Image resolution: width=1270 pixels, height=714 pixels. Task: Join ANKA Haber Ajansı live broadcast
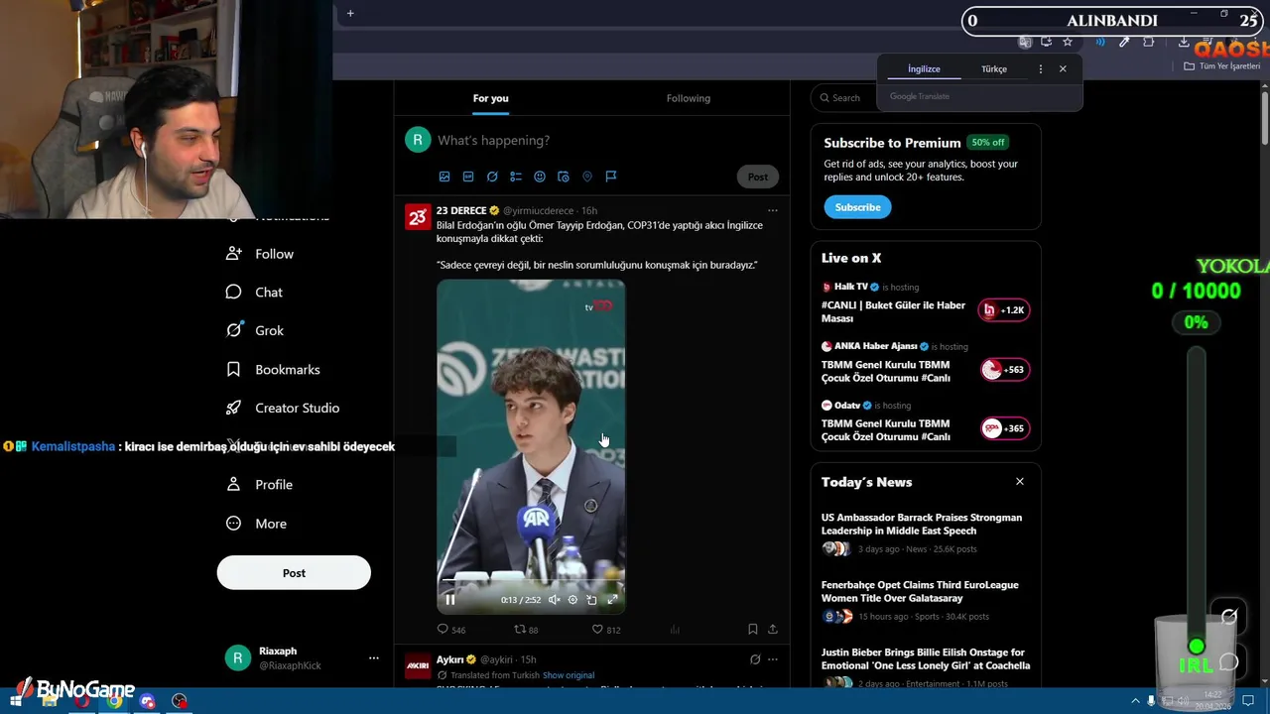tap(1004, 370)
